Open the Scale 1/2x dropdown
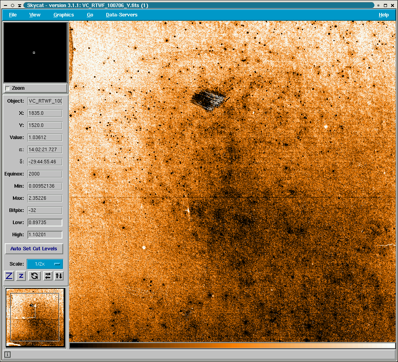Image resolution: width=398 pixels, height=362 pixels. tap(45, 264)
